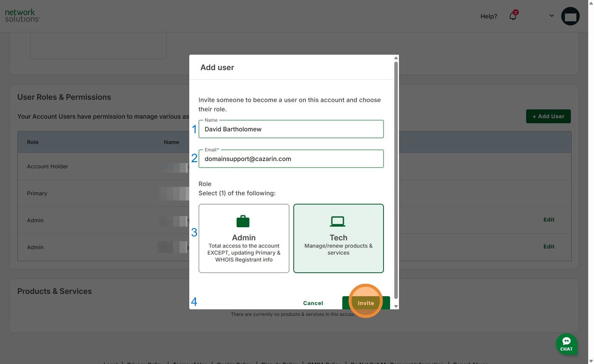
Task: Click the Email input field
Action: [291, 159]
